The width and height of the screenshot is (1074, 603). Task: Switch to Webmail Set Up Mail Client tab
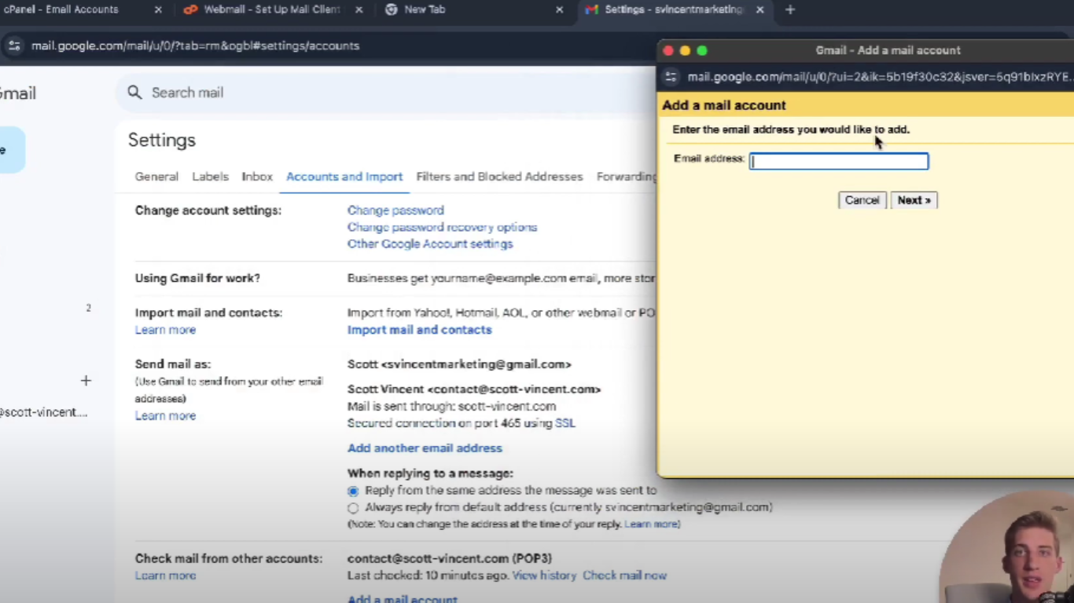tap(271, 10)
